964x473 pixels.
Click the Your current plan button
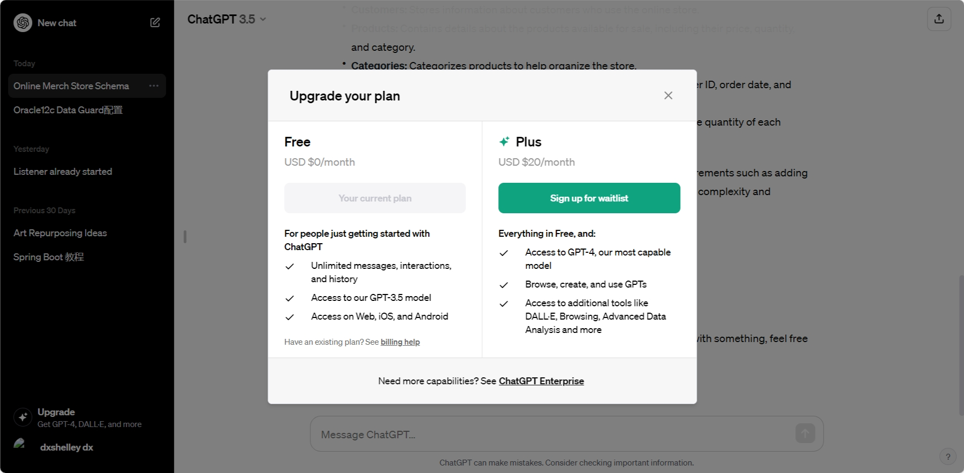[375, 198]
